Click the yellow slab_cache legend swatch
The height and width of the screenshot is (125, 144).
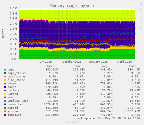[x=5, y=80]
